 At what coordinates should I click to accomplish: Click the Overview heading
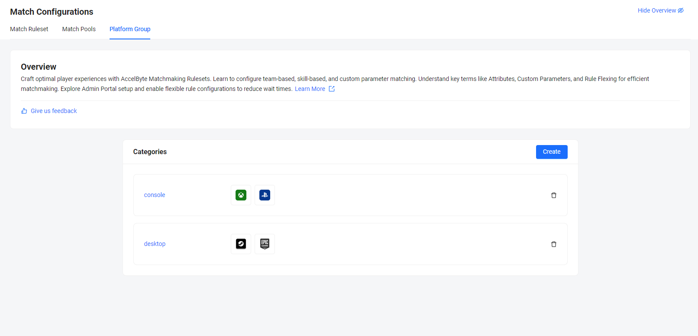pyautogui.click(x=39, y=67)
